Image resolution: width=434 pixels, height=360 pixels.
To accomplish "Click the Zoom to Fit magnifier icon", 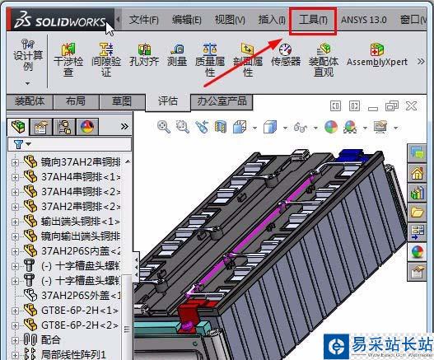I will [x=164, y=127].
